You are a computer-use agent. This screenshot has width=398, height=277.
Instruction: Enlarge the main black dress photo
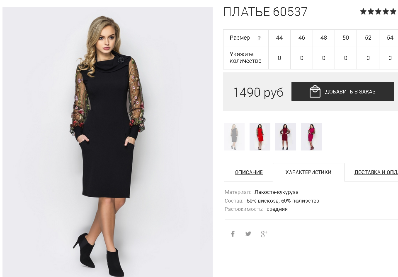(108, 142)
